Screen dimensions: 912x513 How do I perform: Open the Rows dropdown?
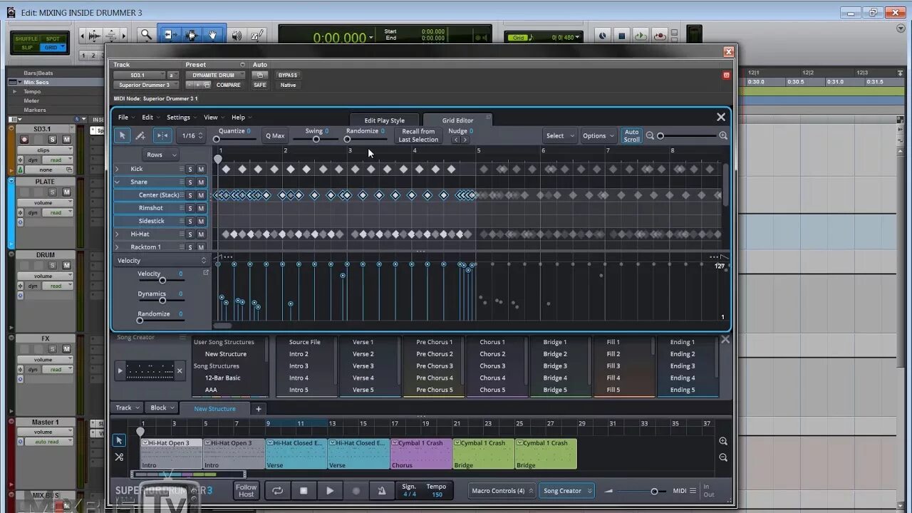point(161,155)
